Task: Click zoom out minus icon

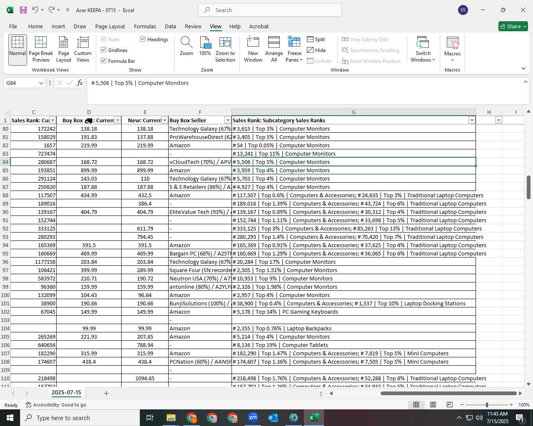Action: [x=462, y=405]
